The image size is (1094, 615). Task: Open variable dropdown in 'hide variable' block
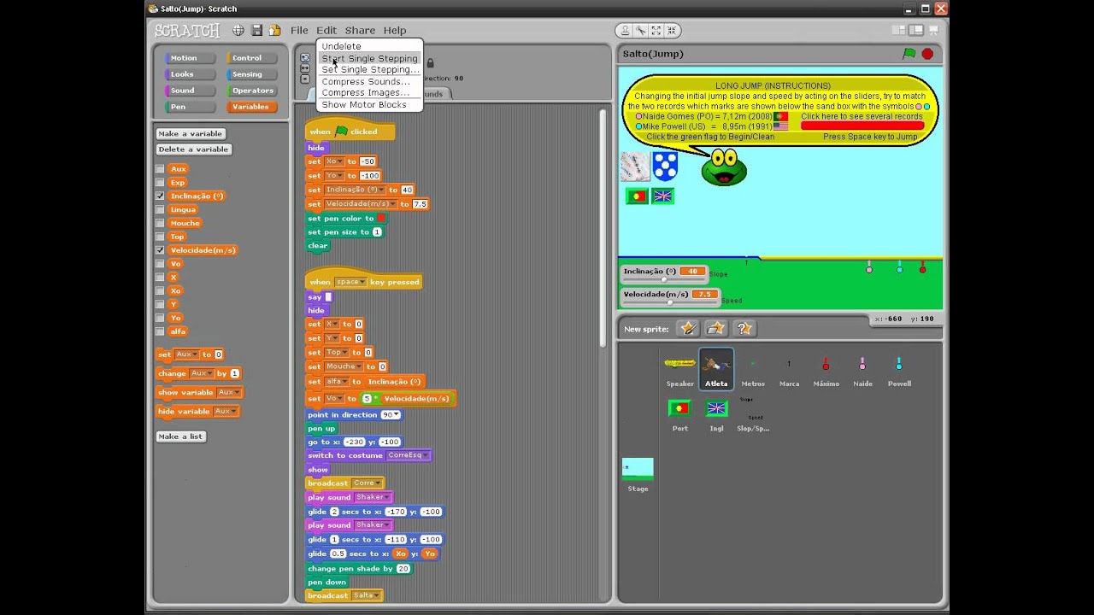225,412
